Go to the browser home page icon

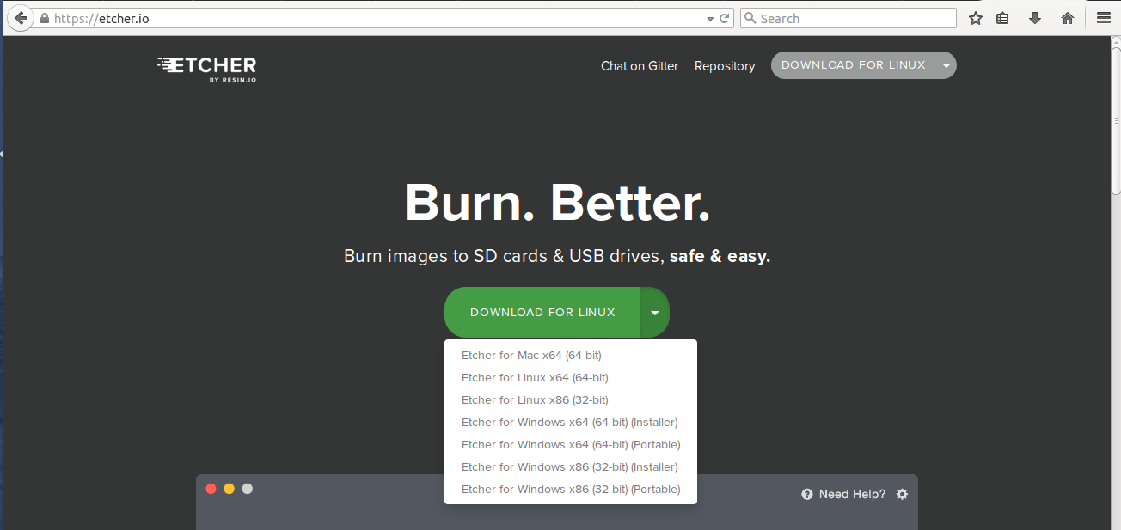(1068, 18)
